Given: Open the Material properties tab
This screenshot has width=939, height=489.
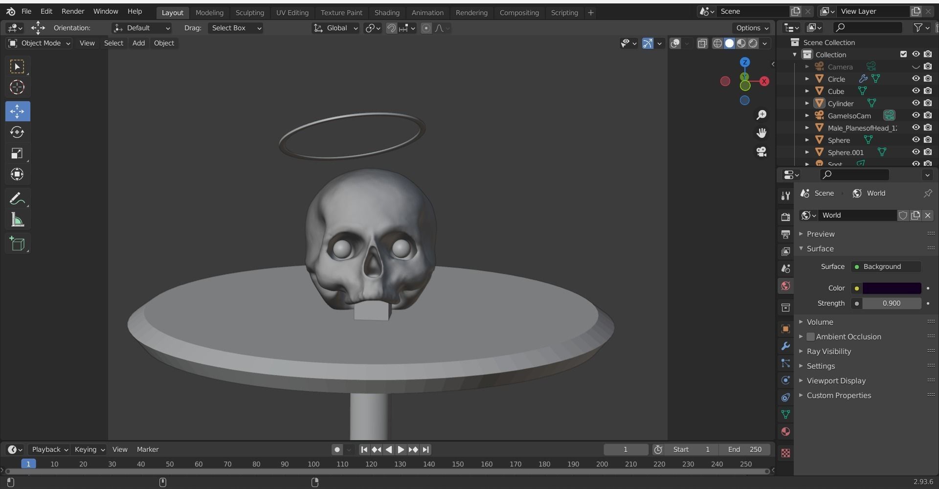Looking at the screenshot, I should (785, 432).
